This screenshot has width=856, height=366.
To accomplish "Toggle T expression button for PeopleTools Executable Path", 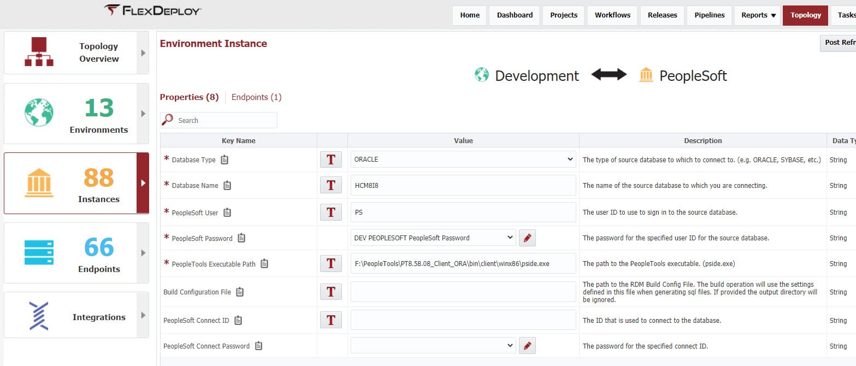I will pos(330,263).
